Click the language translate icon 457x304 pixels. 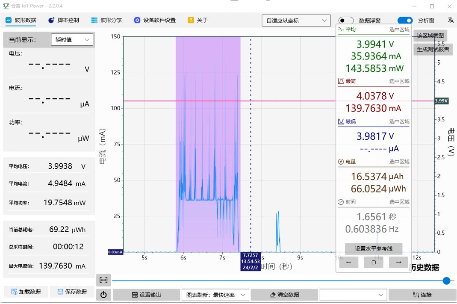(x=451, y=20)
